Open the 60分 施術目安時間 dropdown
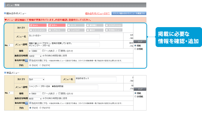Screen dimensions: 202x116 point(35,99)
